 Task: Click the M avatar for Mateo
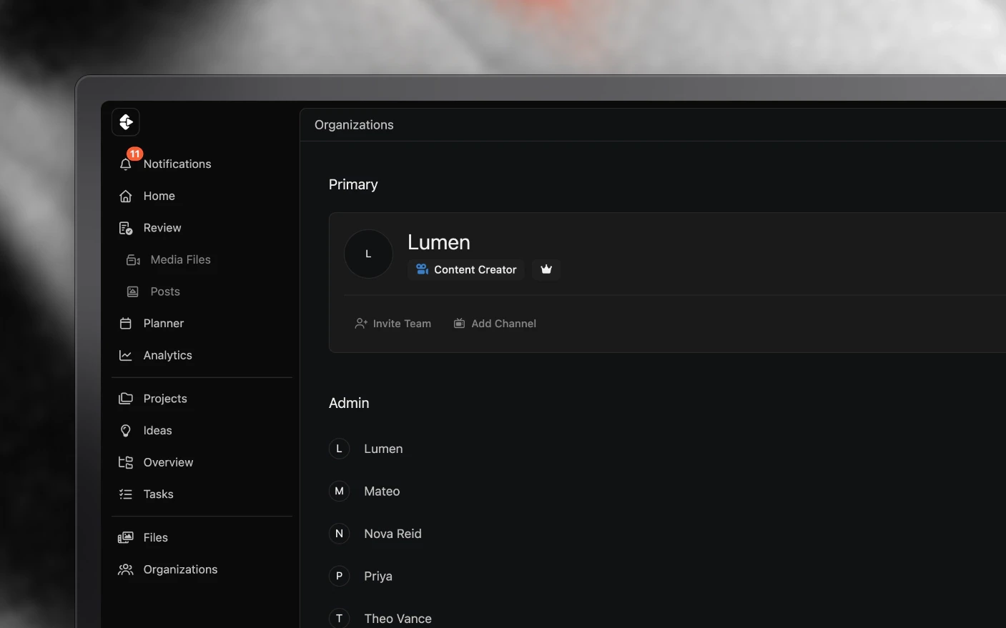coord(339,491)
